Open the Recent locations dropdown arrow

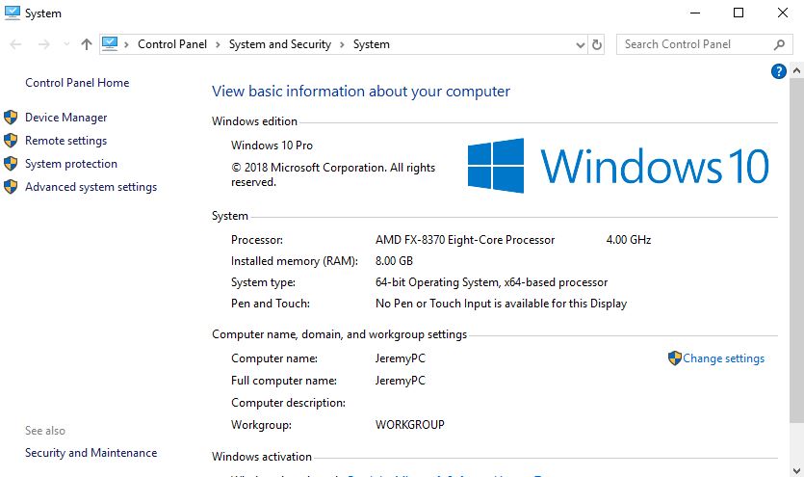pos(65,44)
